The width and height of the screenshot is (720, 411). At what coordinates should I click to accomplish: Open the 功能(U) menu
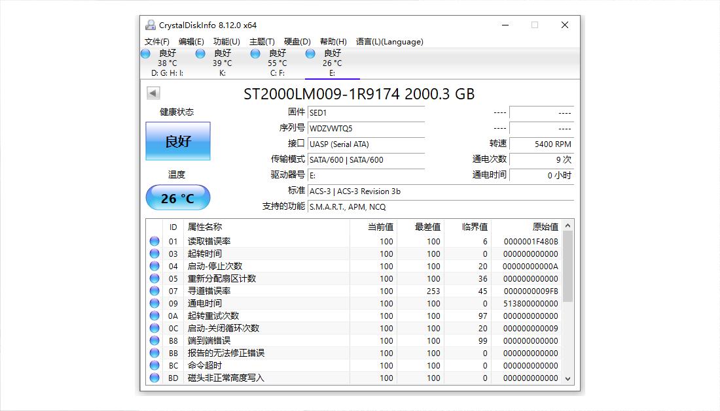click(x=226, y=41)
